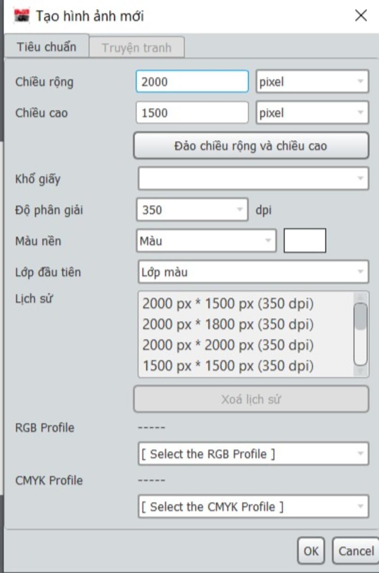Open the Truyện tranh tab

(x=137, y=48)
